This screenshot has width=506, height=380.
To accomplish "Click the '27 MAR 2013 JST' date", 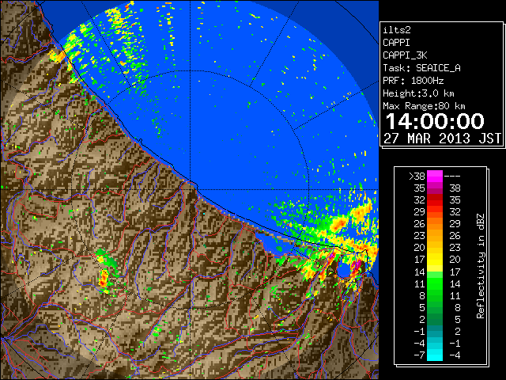I will (x=442, y=139).
